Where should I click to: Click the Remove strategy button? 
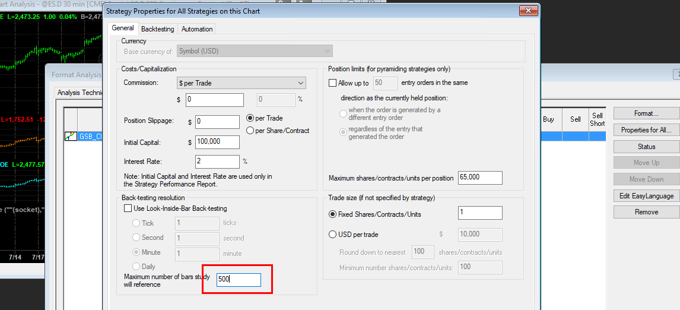coord(646,212)
